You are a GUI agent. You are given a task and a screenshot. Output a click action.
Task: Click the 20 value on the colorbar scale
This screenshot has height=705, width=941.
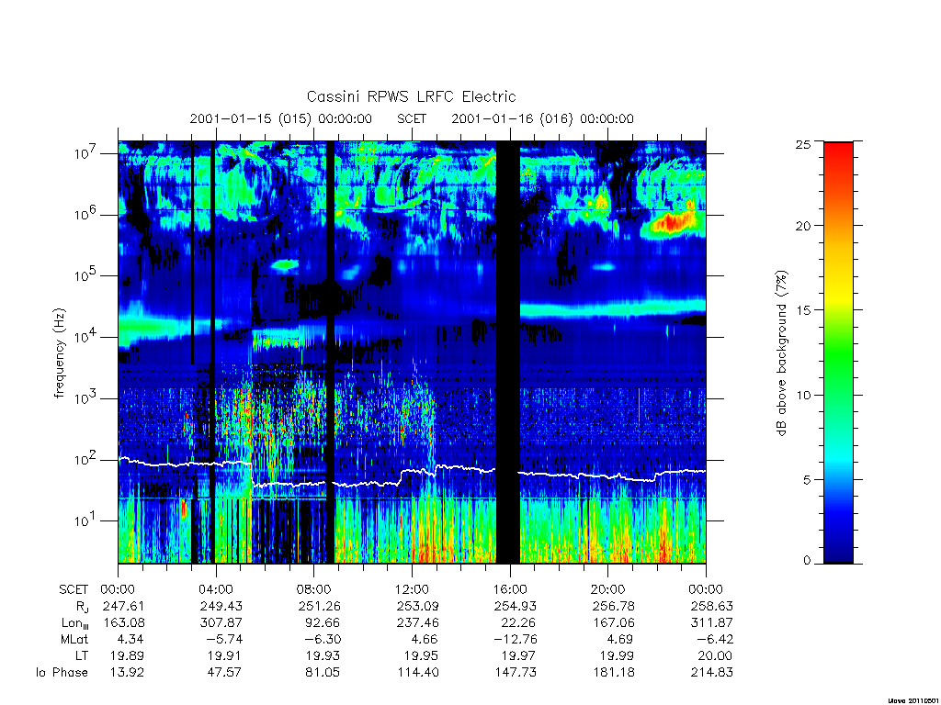pyautogui.click(x=803, y=226)
